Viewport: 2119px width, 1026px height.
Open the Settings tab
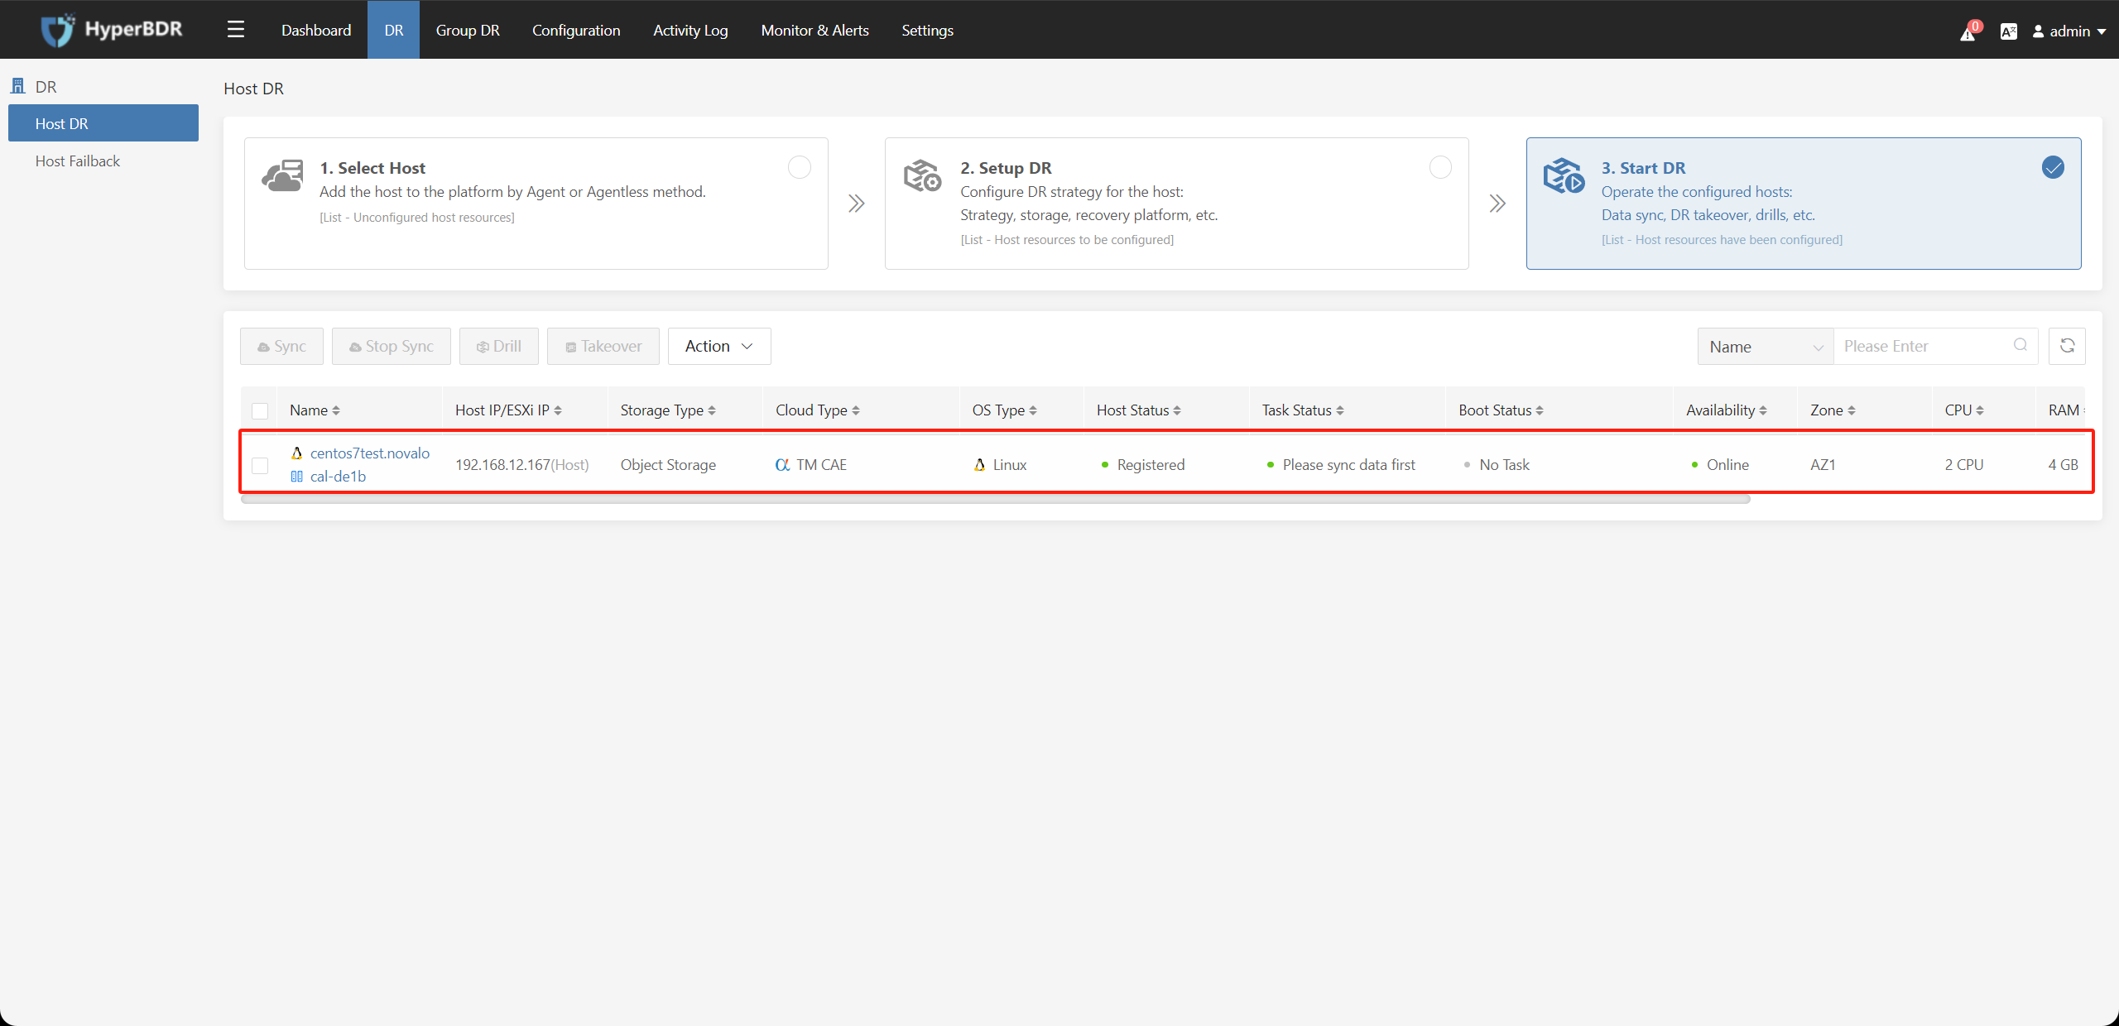[x=927, y=30]
